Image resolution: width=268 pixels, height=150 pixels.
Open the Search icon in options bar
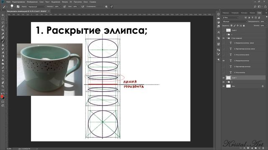click(x=255, y=7)
